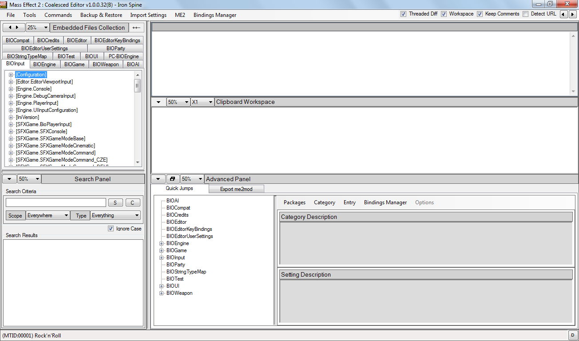Expand the [Engine.Console] tree node
This screenshot has height=341, width=579.
[11, 89]
